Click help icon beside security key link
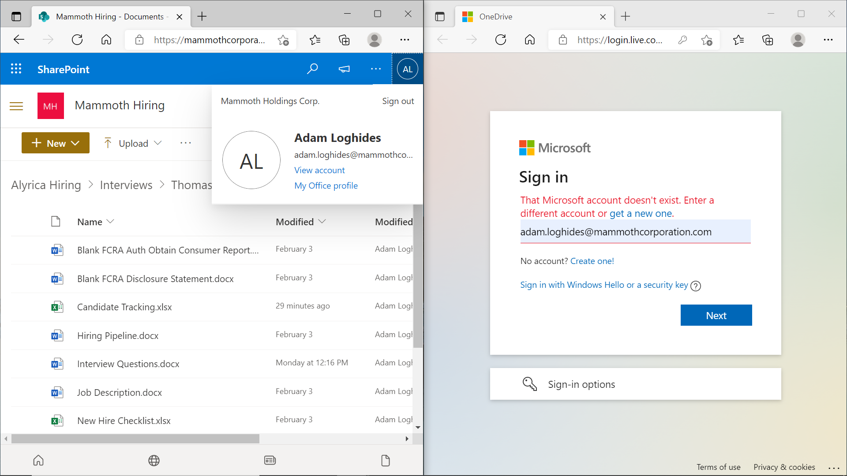The height and width of the screenshot is (476, 847). pos(696,286)
